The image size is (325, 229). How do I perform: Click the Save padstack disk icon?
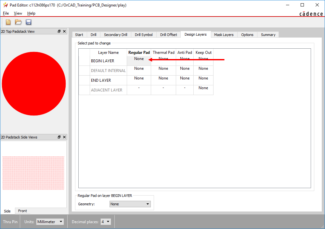(29, 22)
